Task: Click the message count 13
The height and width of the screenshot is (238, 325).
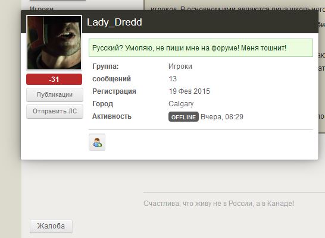Action: [173, 79]
